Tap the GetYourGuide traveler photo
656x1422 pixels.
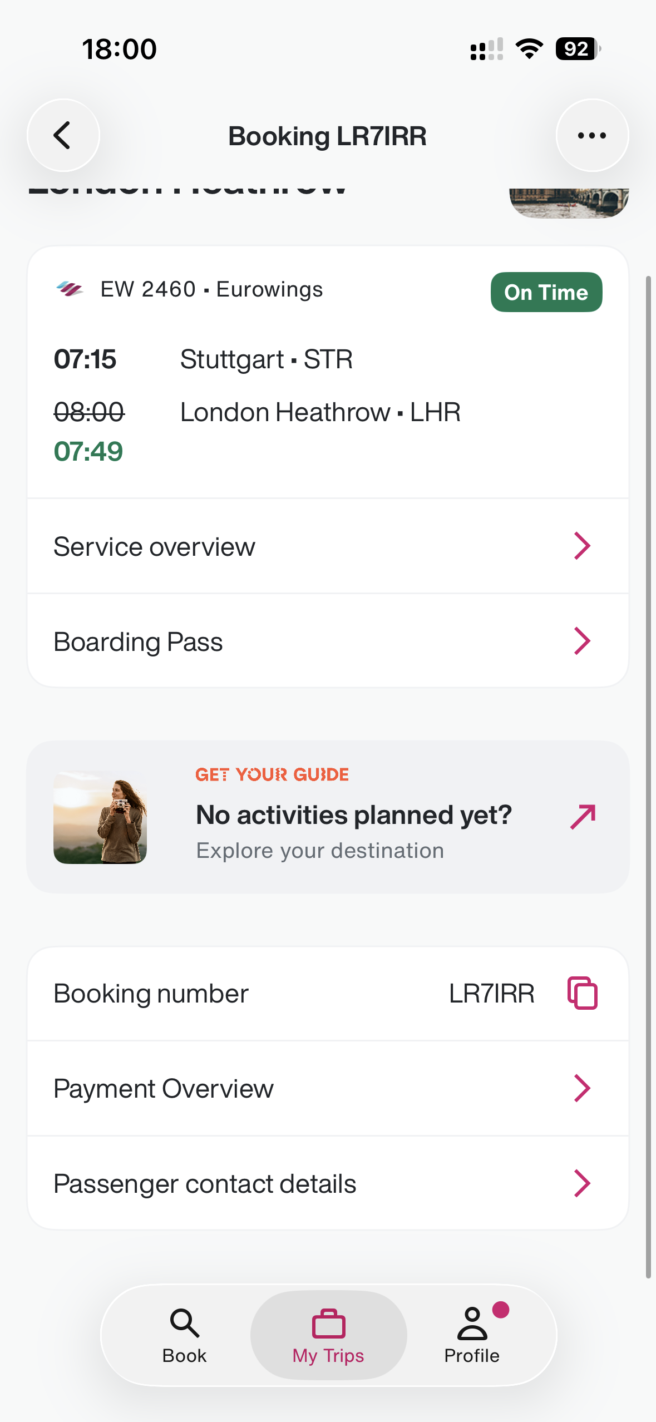pyautogui.click(x=100, y=817)
